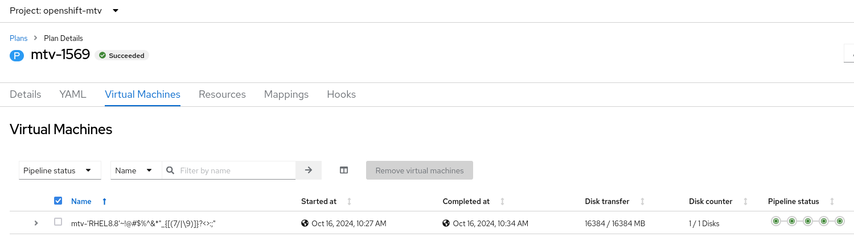
Task: Sort by Disk transfer column sort icon
Action: (642, 201)
